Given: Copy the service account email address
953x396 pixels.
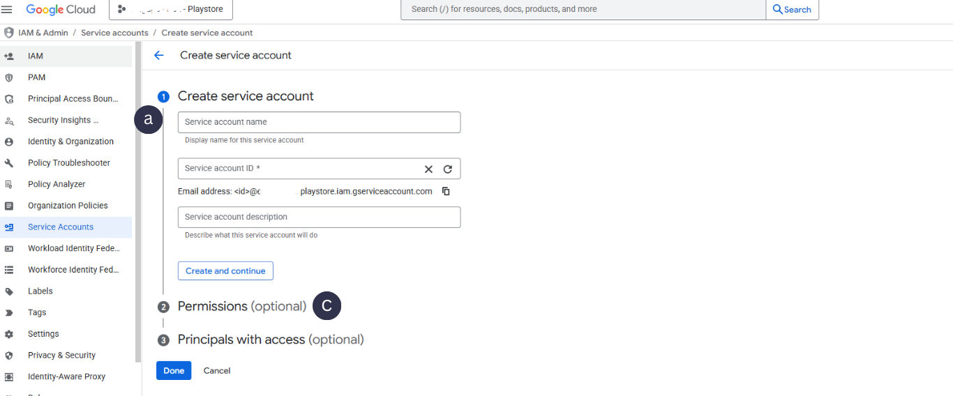Looking at the screenshot, I should 447,191.
